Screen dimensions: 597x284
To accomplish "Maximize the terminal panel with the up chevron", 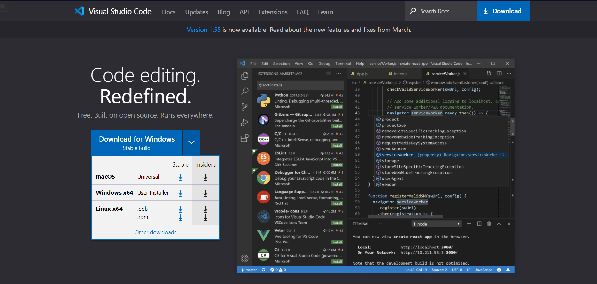I will pyautogui.click(x=499, y=224).
